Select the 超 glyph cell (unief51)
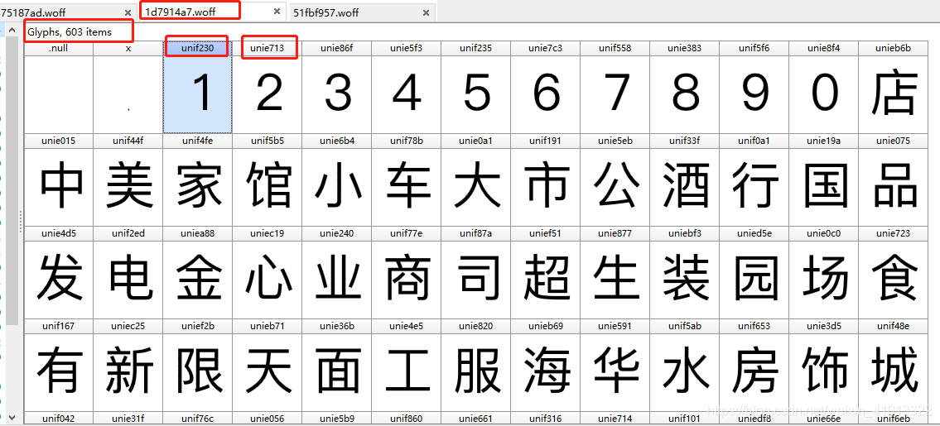 point(545,273)
